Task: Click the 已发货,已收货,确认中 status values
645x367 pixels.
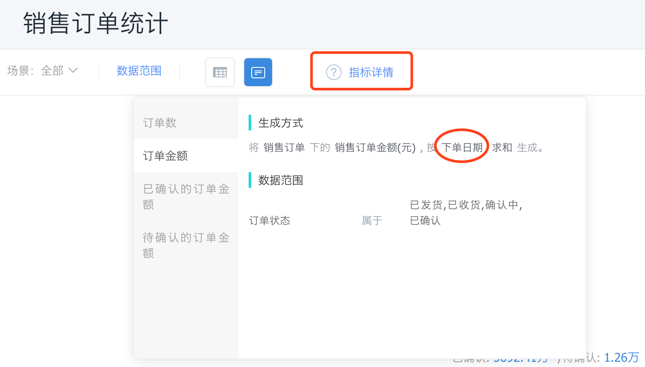Action: (466, 205)
